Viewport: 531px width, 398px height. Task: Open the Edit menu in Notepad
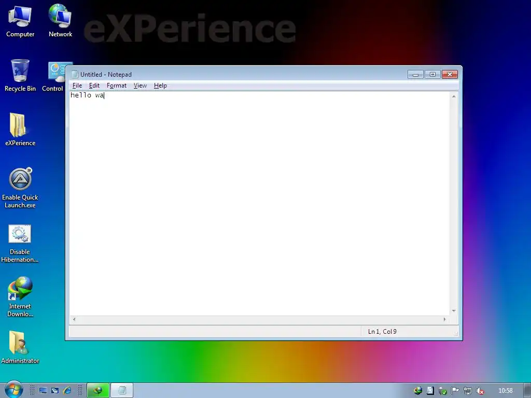(94, 86)
